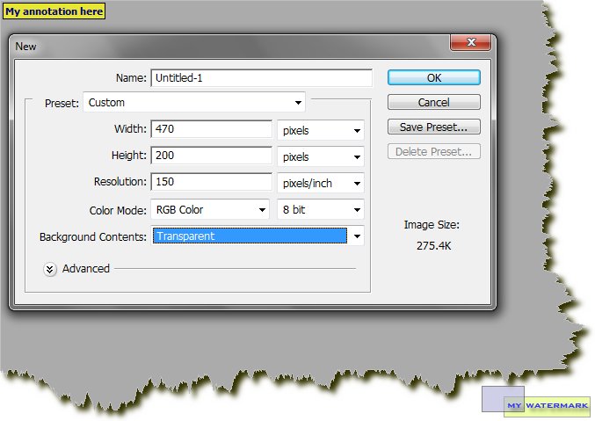Click the Resolution value field
The height and width of the screenshot is (421, 595).
tap(211, 182)
